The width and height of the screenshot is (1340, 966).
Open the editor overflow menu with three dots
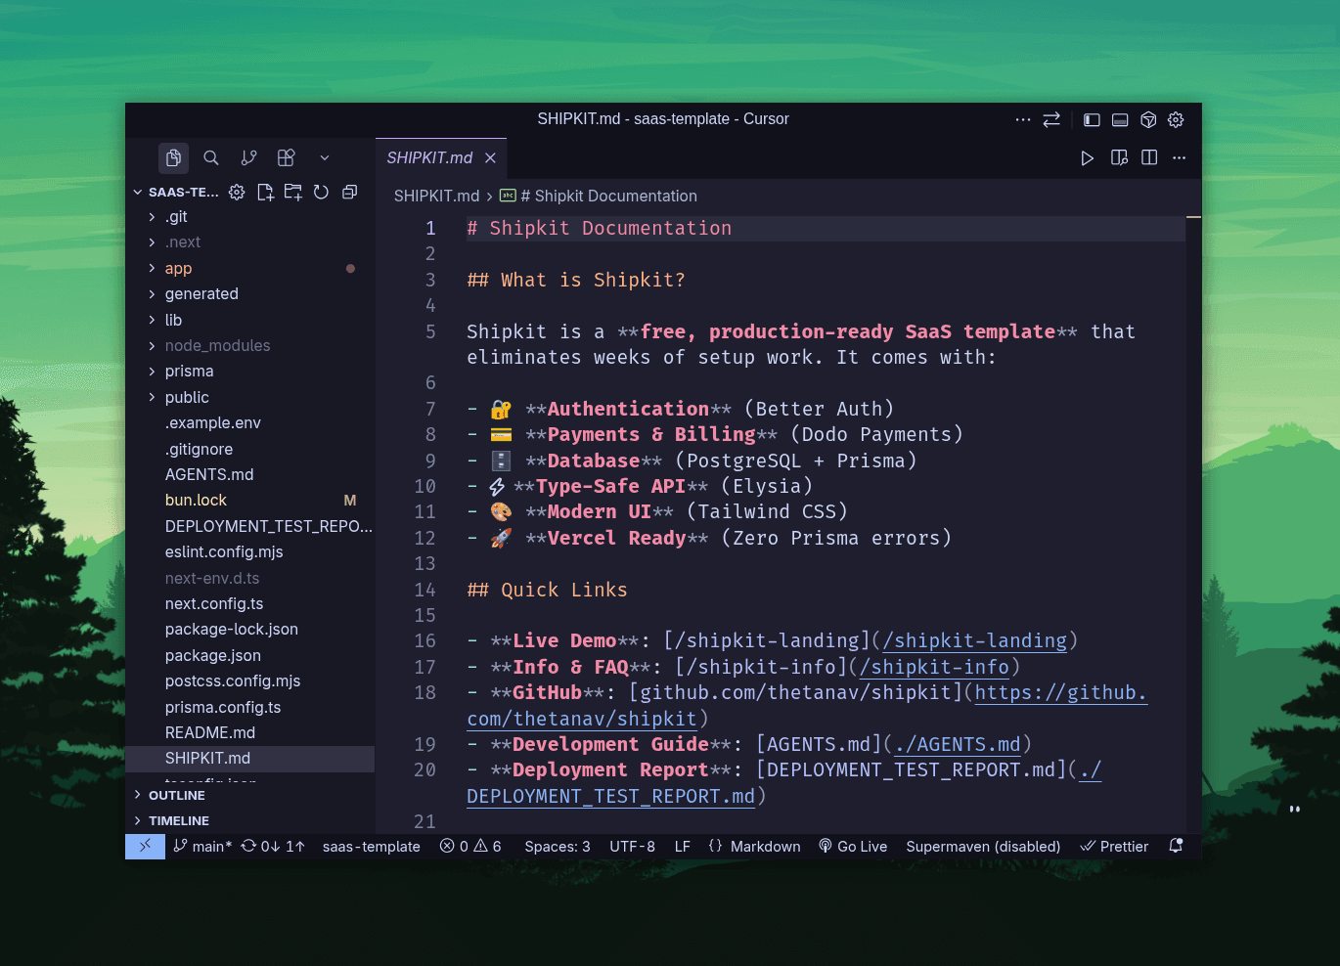1179,157
